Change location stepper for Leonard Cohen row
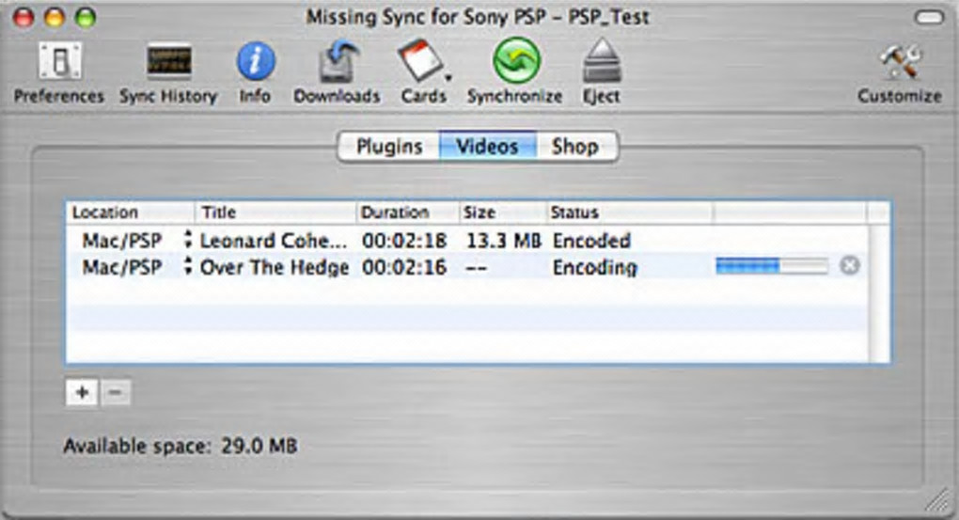The width and height of the screenshot is (959, 520). point(188,240)
